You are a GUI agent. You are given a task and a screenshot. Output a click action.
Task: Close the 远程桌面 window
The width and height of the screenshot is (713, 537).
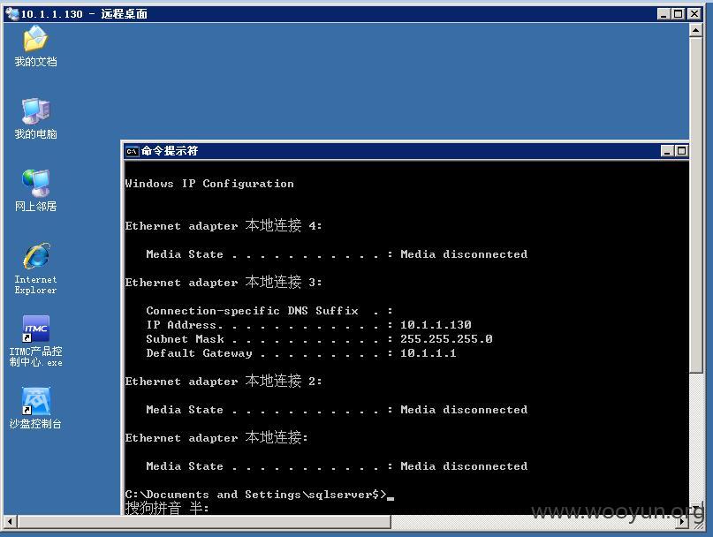(x=694, y=14)
